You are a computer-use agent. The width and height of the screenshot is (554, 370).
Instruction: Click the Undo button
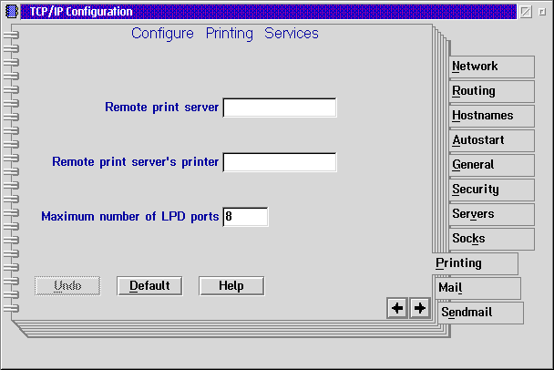click(67, 286)
